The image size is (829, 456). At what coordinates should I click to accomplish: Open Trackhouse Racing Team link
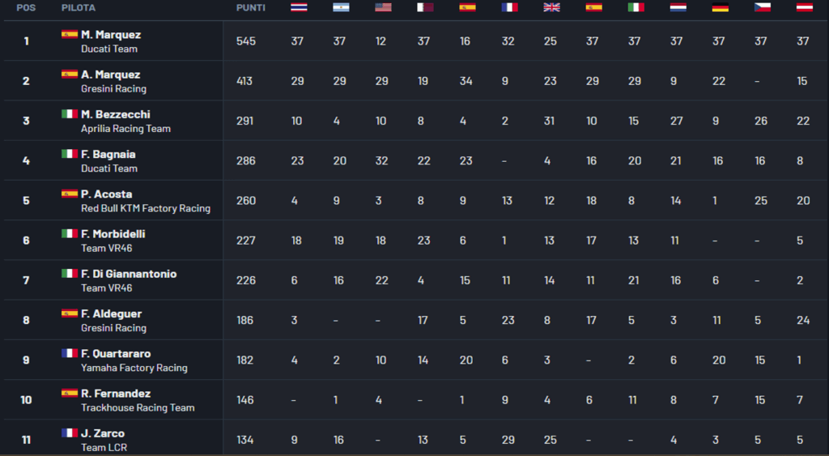pyautogui.click(x=138, y=407)
